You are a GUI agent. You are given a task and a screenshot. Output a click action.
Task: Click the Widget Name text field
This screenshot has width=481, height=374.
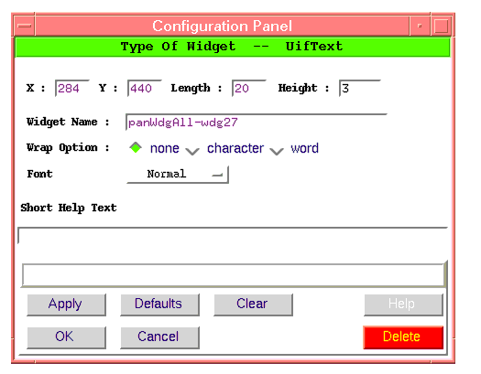click(257, 123)
